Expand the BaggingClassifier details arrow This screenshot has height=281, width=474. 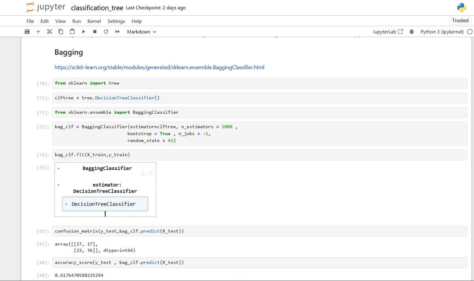click(59, 169)
